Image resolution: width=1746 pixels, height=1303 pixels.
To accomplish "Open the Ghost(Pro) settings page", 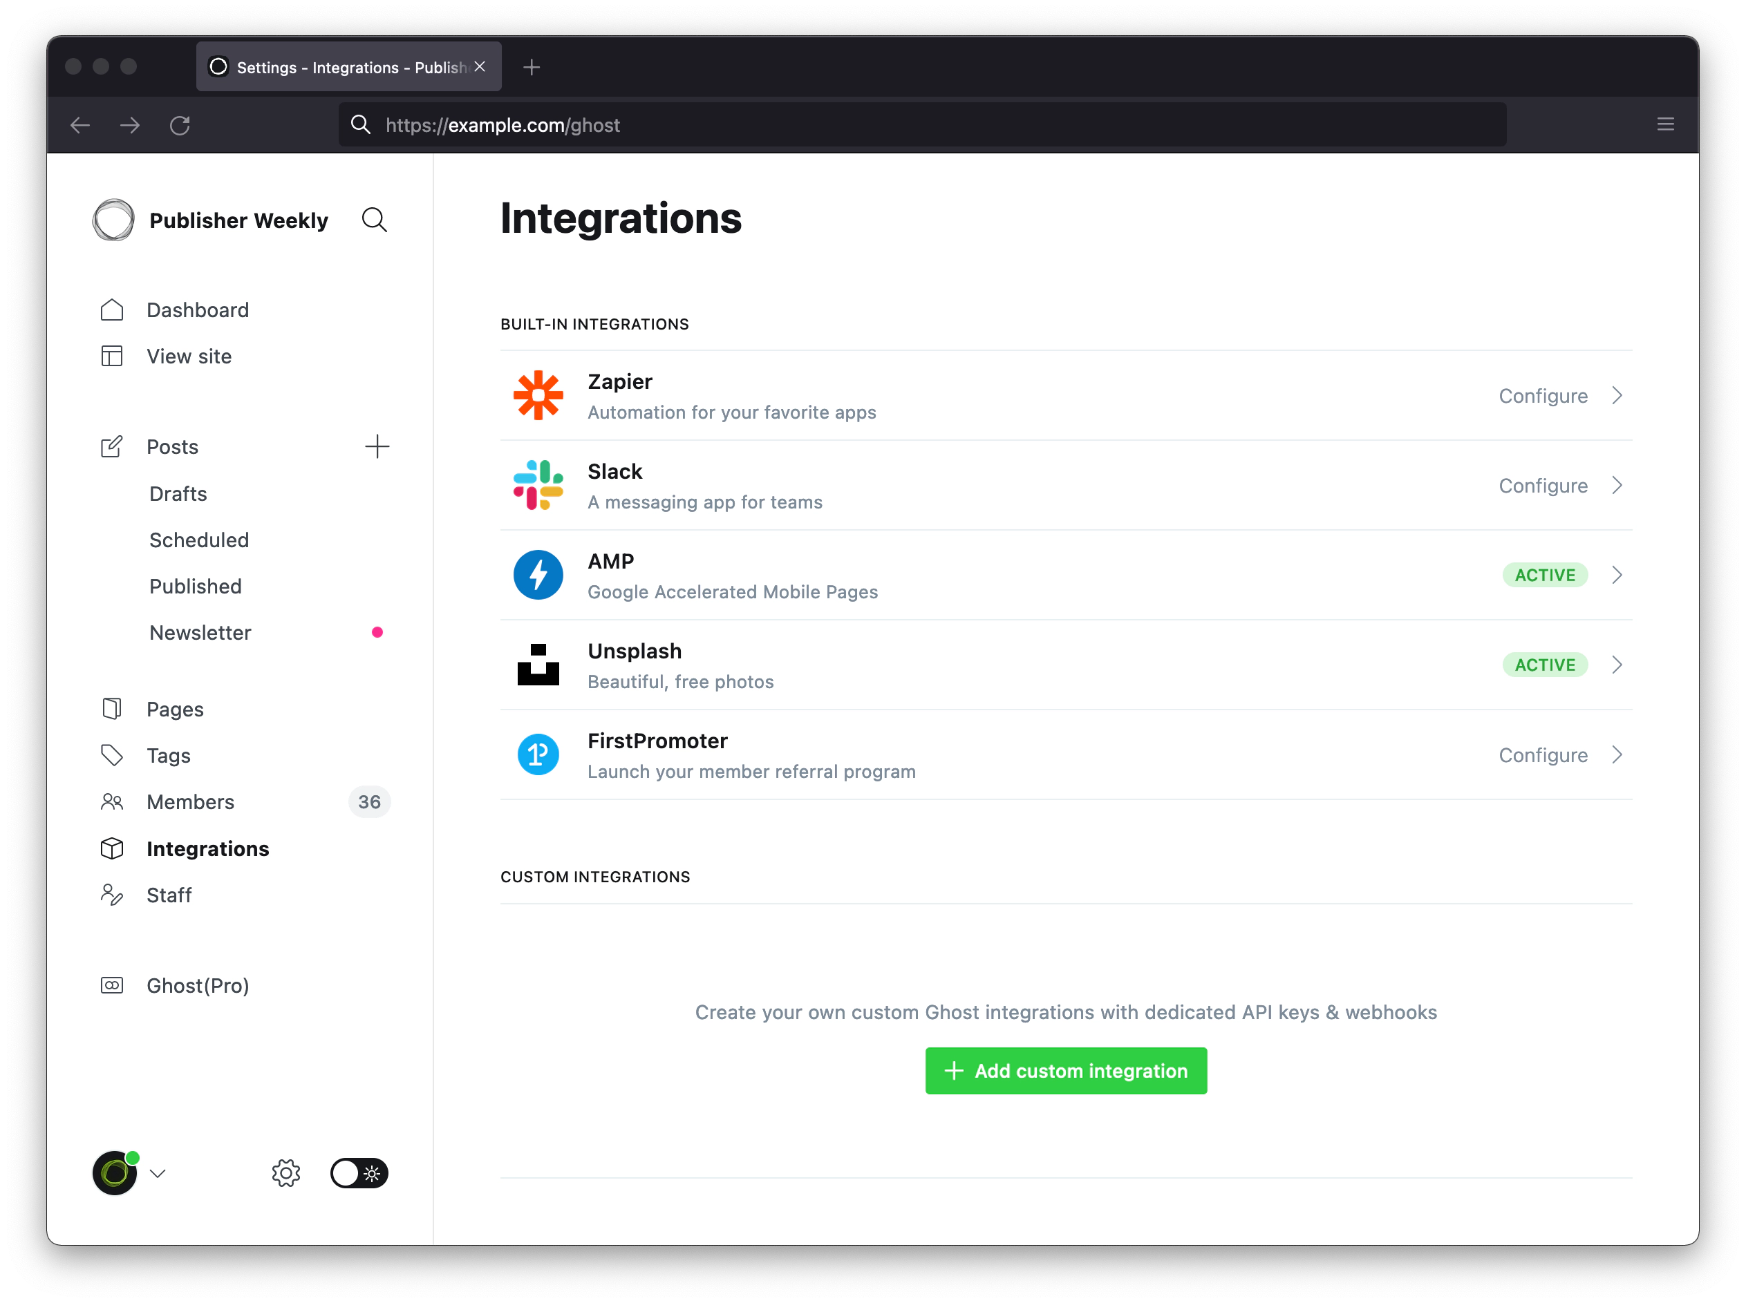I will [x=197, y=985].
